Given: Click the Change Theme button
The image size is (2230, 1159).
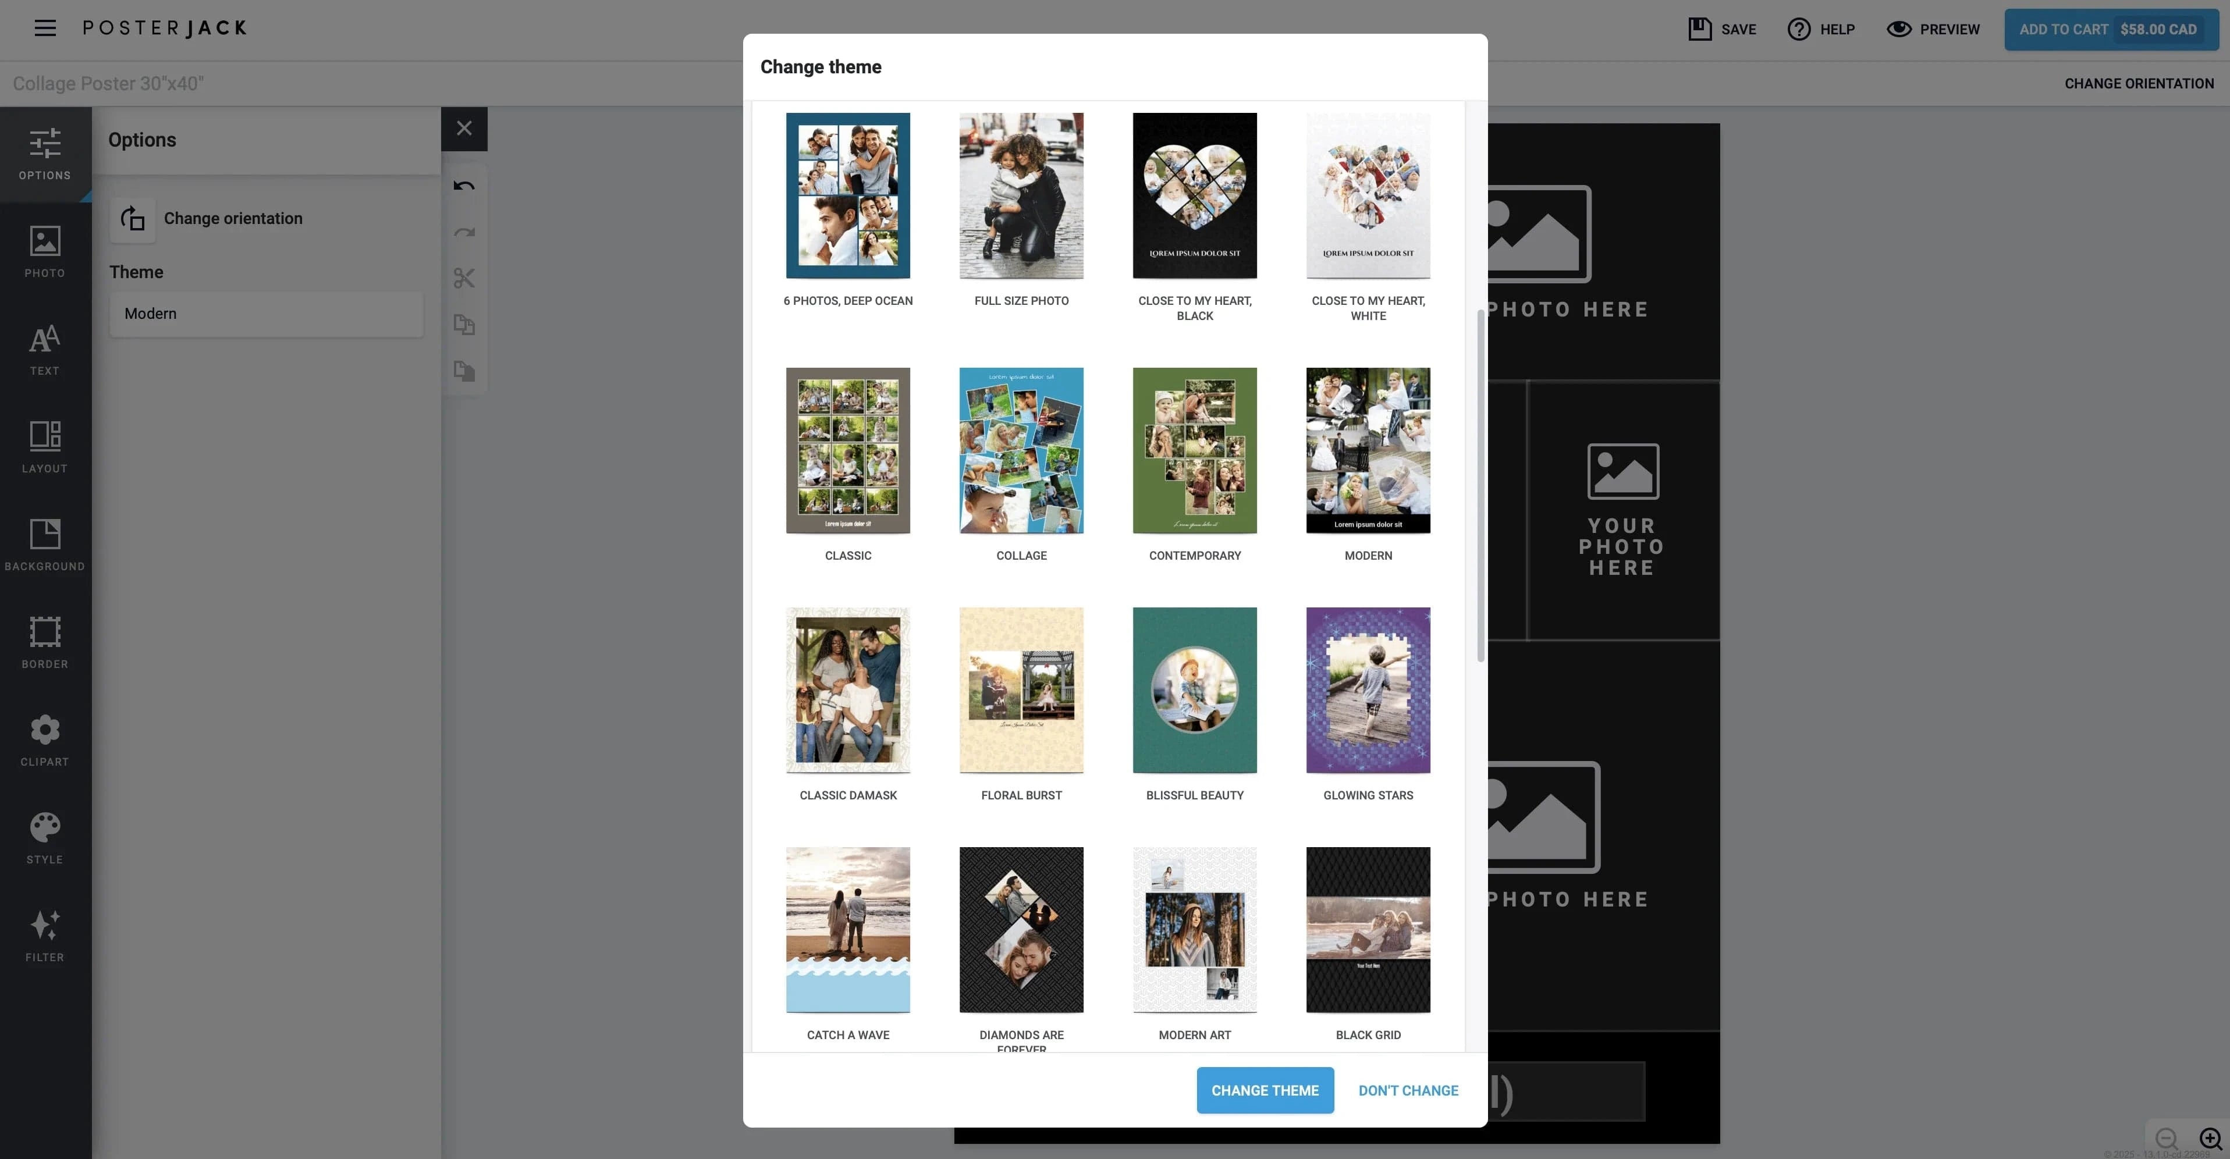Looking at the screenshot, I should tap(1265, 1090).
